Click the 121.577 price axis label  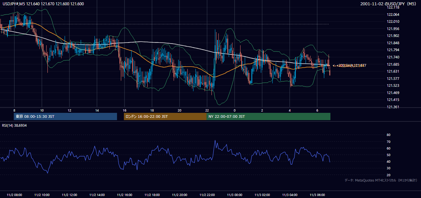coord(394,79)
